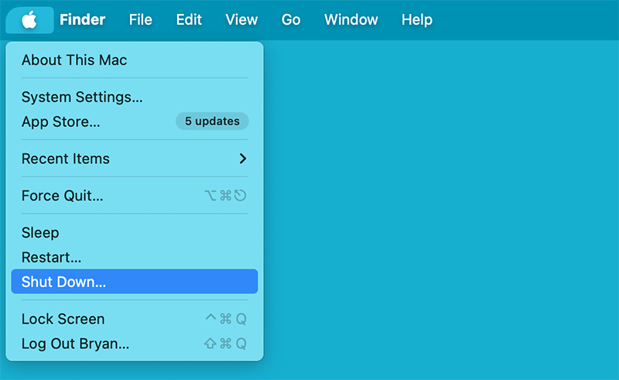Open the View menu
The height and width of the screenshot is (380, 619).
pos(241,19)
